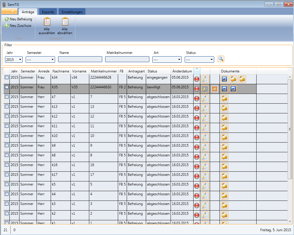Sort by Matrikelnummer column header
The image size is (294, 235).
104,71
